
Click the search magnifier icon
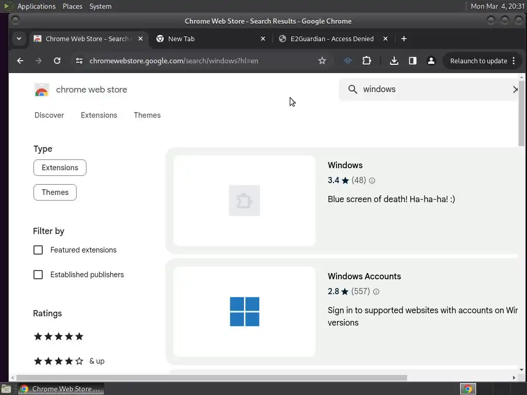coord(353,89)
